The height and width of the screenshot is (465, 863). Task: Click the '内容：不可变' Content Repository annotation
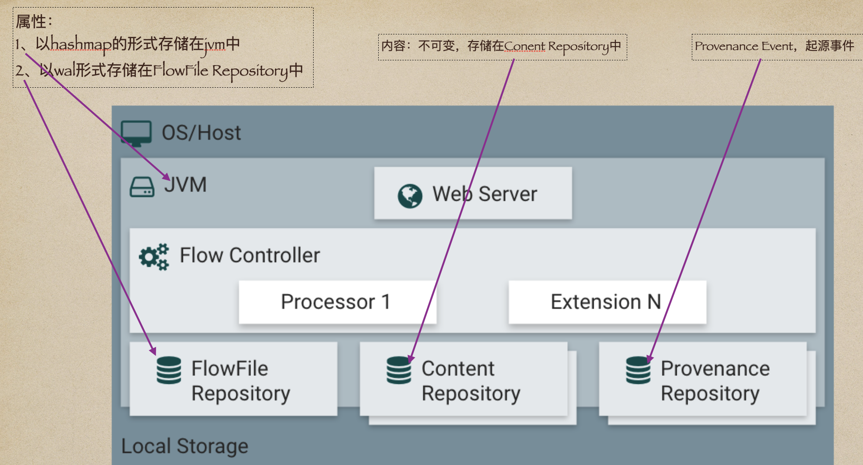[x=501, y=46]
